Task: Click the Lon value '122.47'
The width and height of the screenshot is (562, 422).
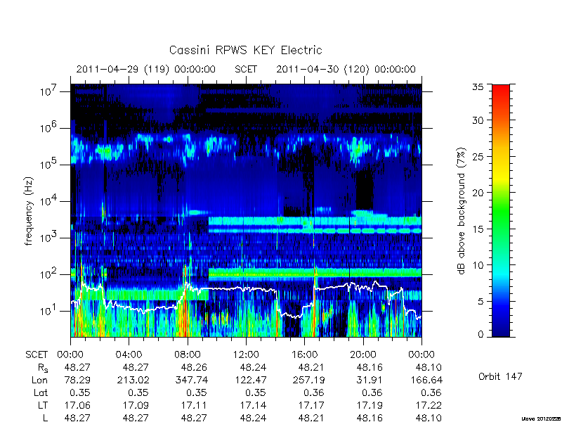Action: coord(250,380)
